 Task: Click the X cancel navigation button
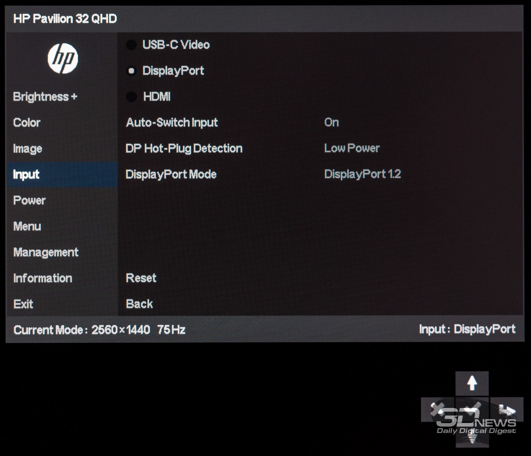click(x=437, y=409)
